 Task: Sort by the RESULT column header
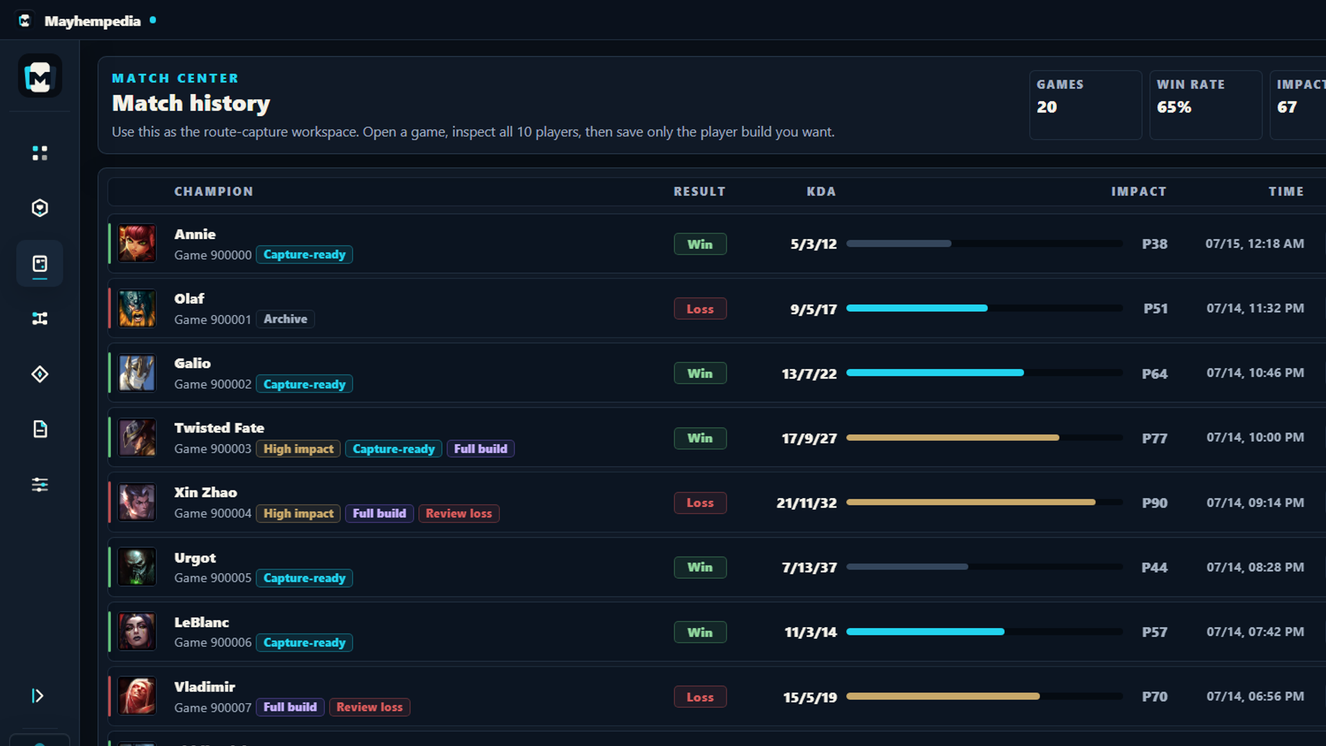(x=700, y=191)
